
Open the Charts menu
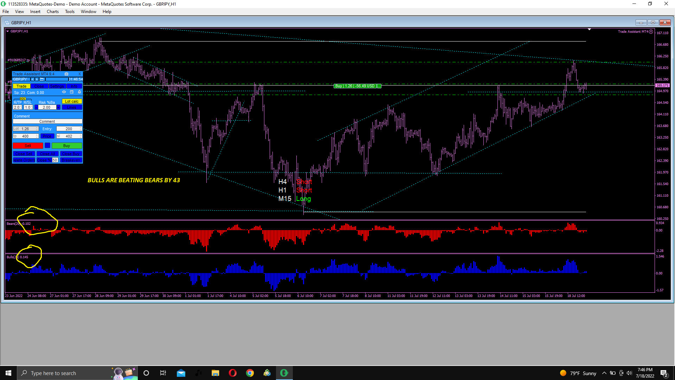(x=52, y=12)
